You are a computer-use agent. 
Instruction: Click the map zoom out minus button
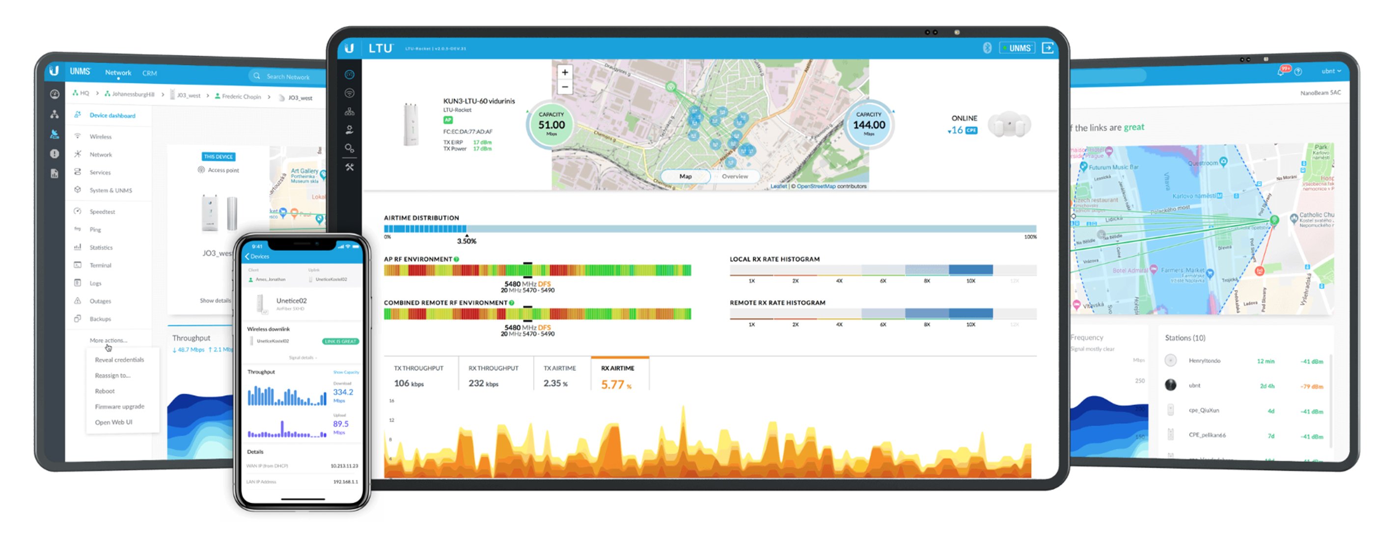click(565, 87)
